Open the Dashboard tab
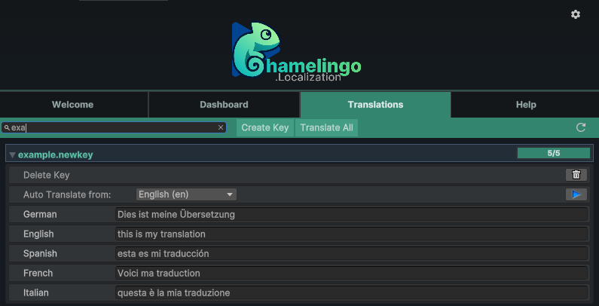This screenshot has height=306, width=599. (224, 105)
